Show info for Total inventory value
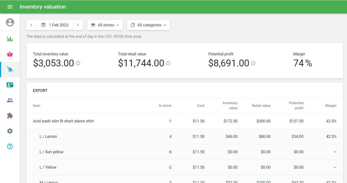Viewport: 347px width, 183px height. coord(78,63)
